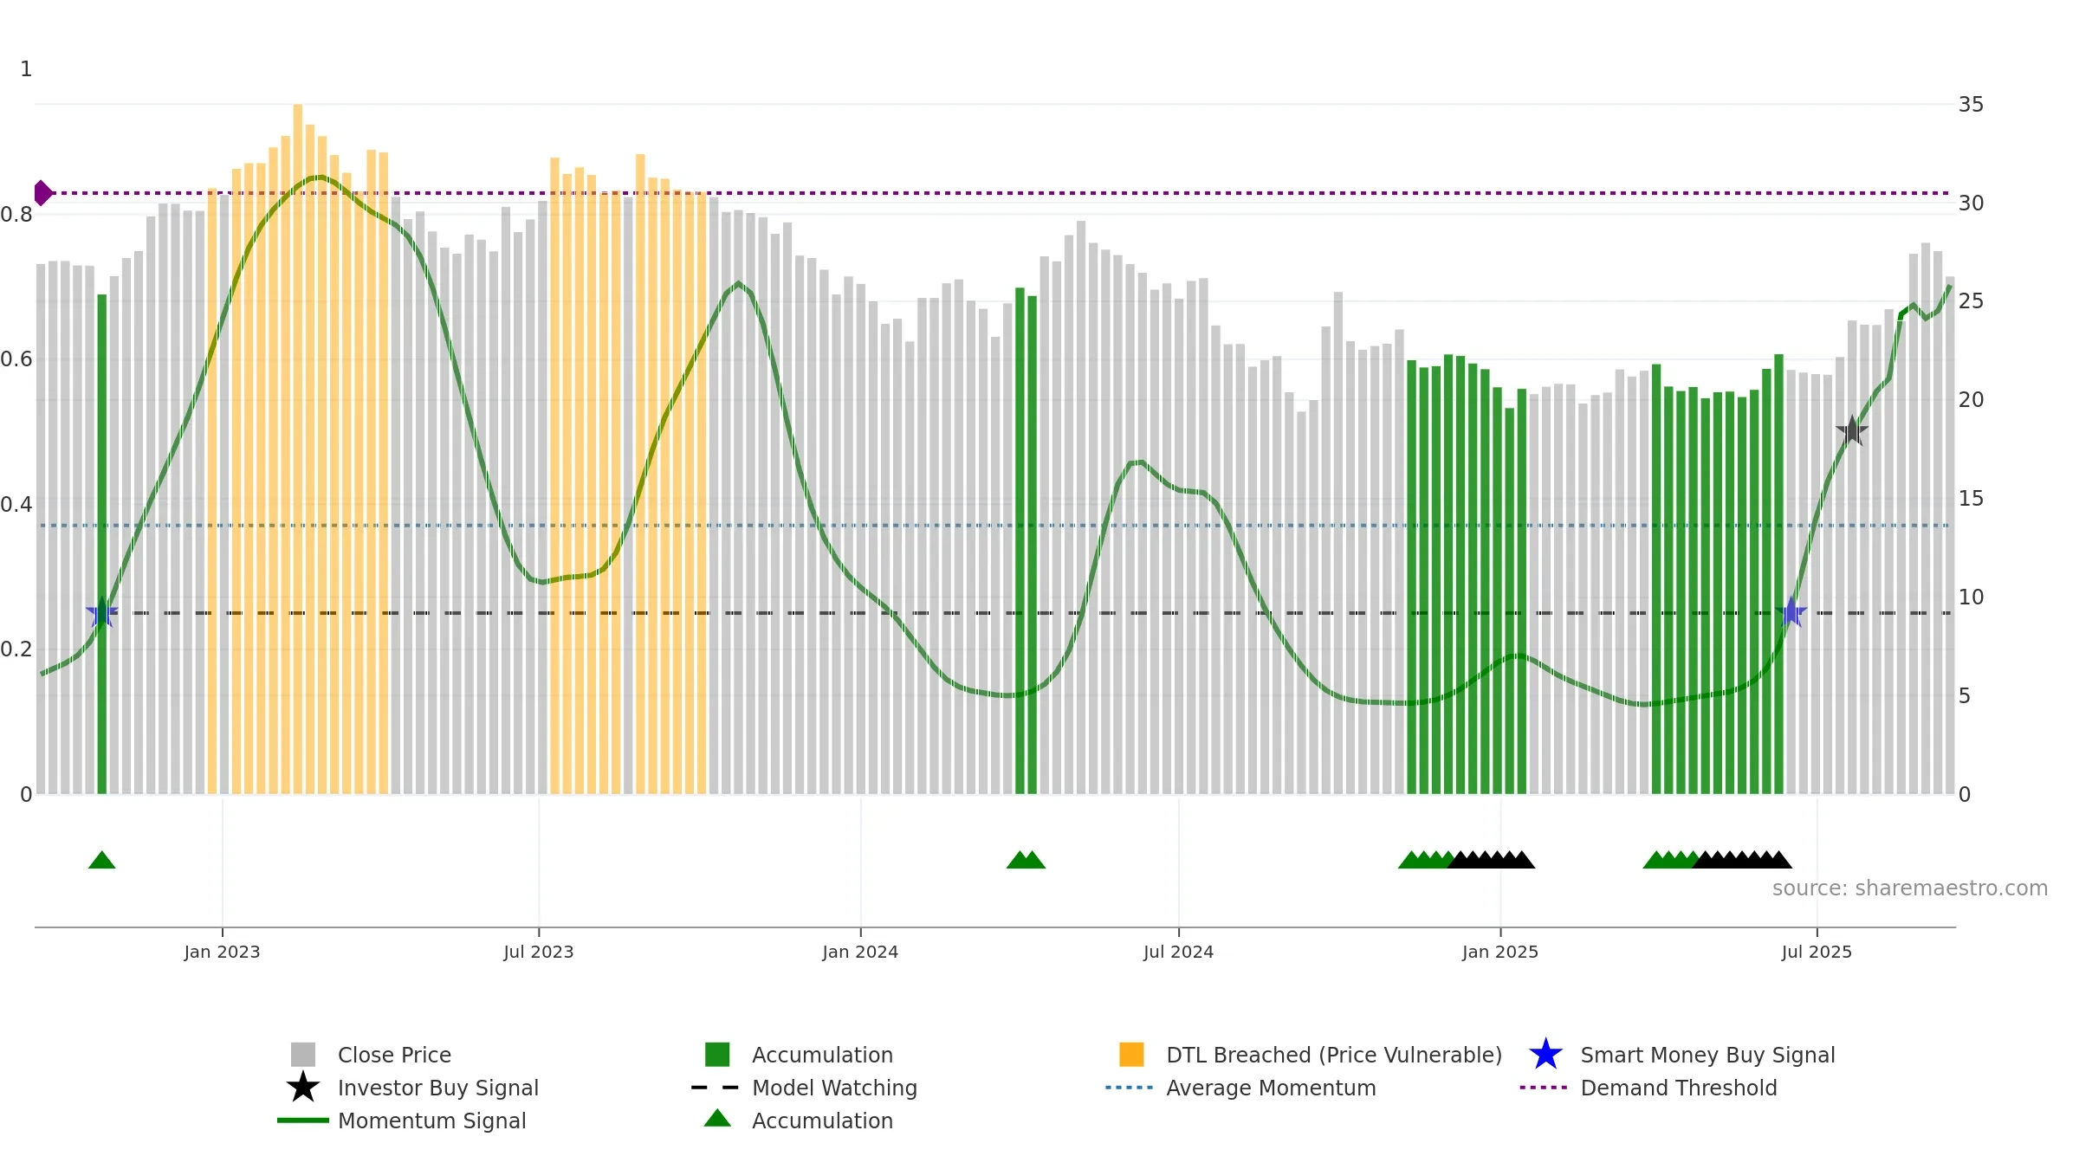Click the green Accumulation square legend icon

click(x=717, y=1055)
